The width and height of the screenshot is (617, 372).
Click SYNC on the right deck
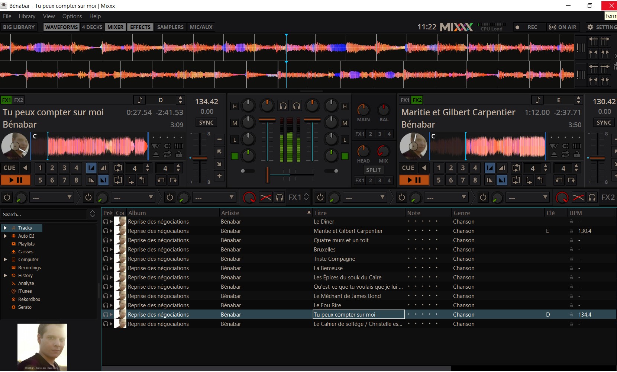tap(604, 123)
